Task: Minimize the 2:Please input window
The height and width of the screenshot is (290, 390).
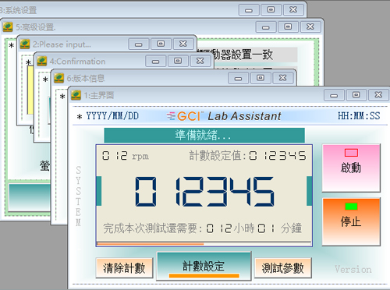Action: (x=139, y=44)
